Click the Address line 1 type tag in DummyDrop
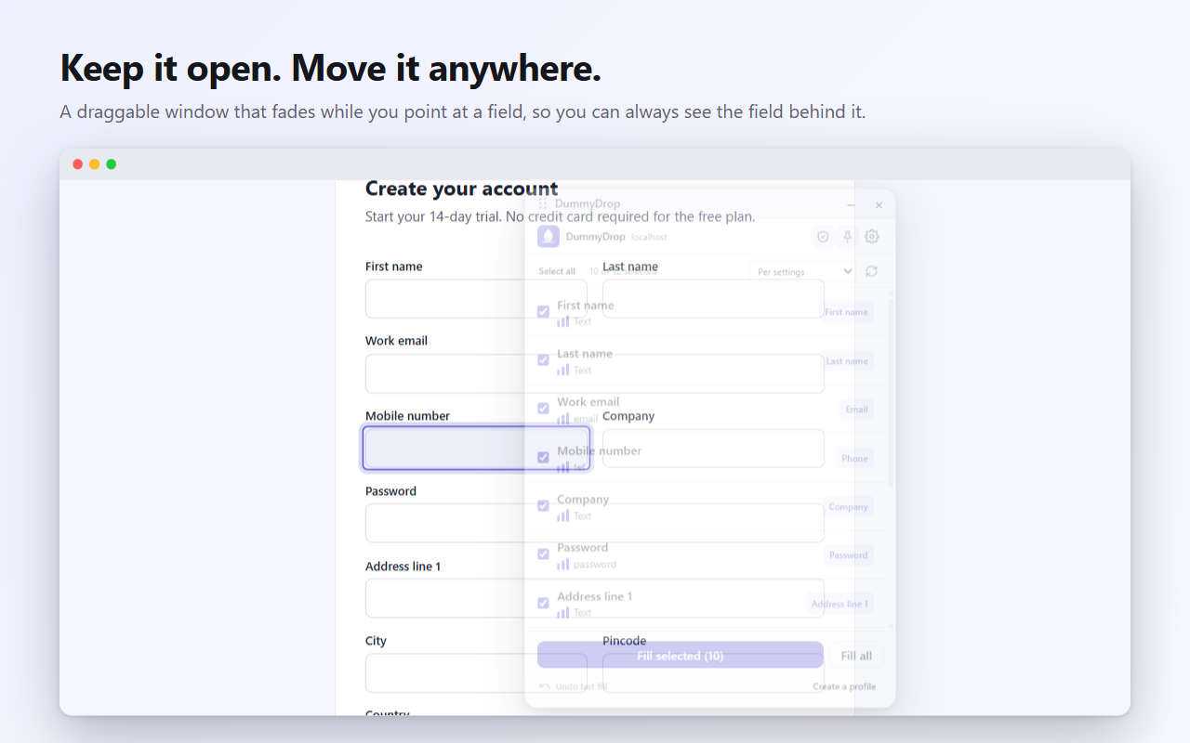 [840, 604]
